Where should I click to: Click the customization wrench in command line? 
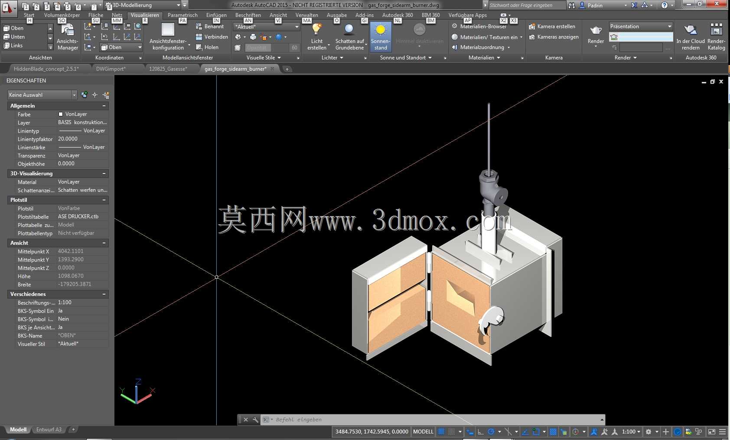(x=255, y=420)
